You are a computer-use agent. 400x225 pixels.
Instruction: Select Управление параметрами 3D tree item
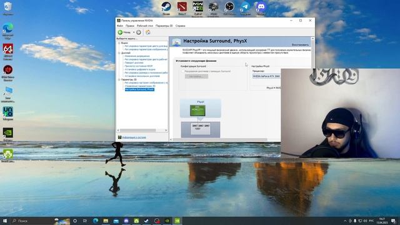pos(140,86)
